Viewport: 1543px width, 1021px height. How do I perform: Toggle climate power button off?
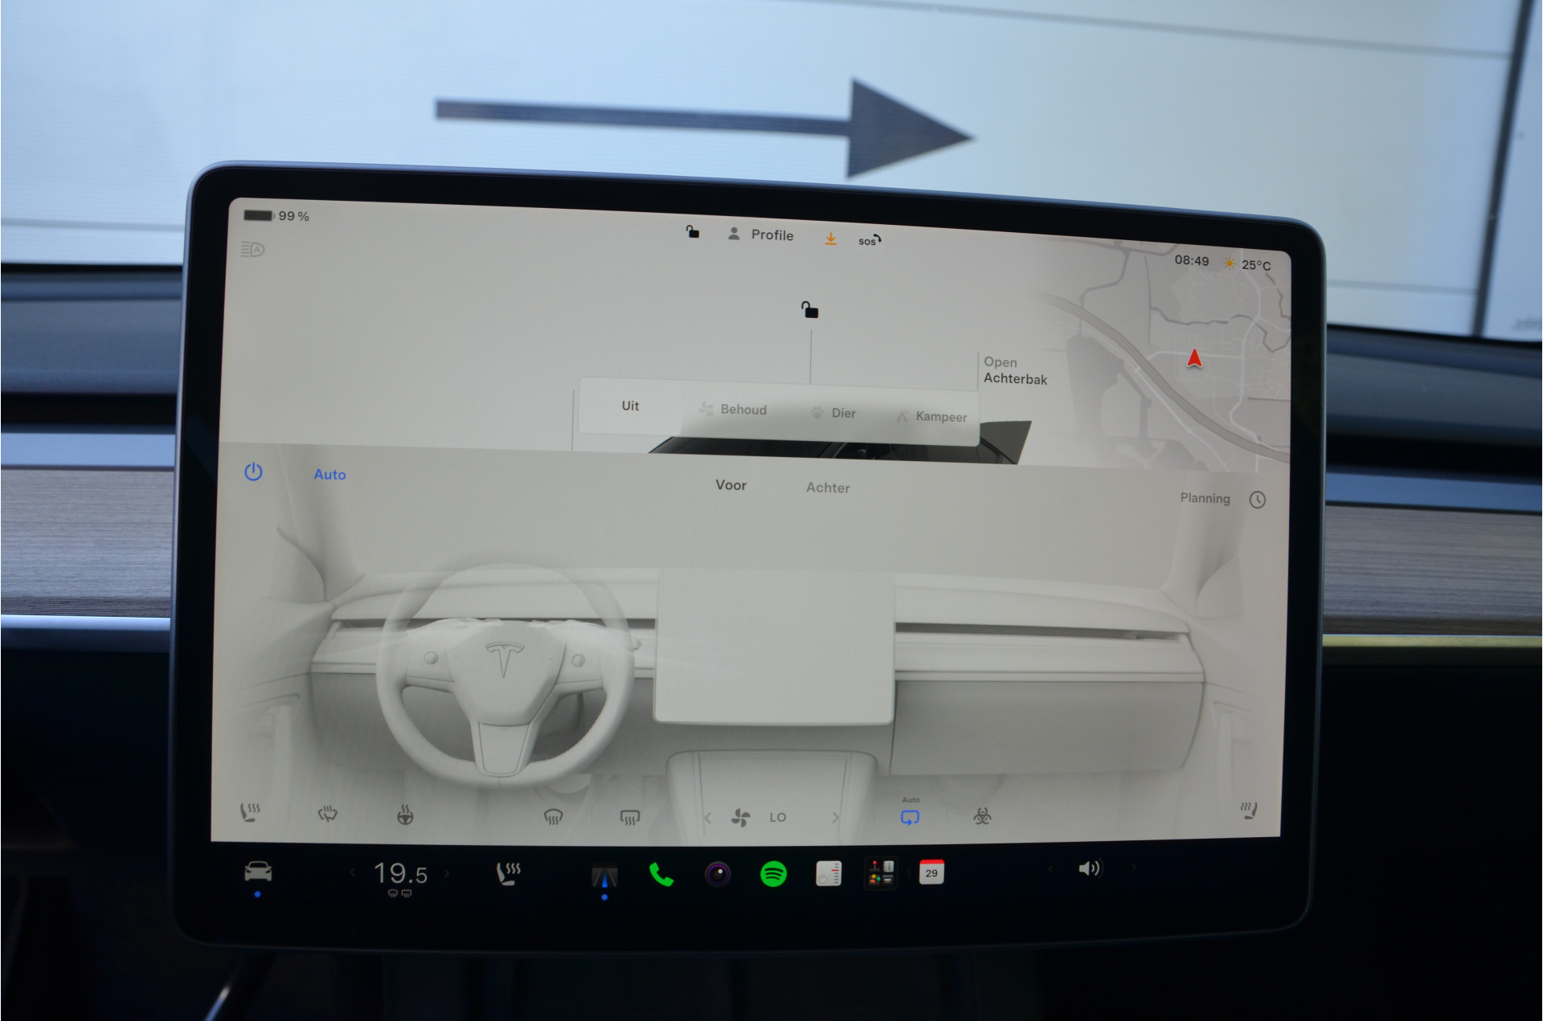[x=253, y=472]
